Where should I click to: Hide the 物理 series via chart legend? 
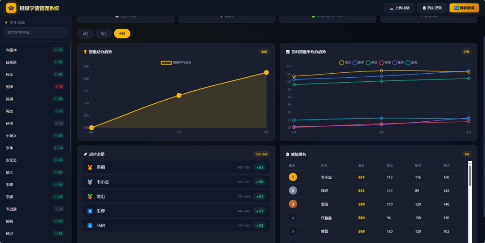click(385, 62)
